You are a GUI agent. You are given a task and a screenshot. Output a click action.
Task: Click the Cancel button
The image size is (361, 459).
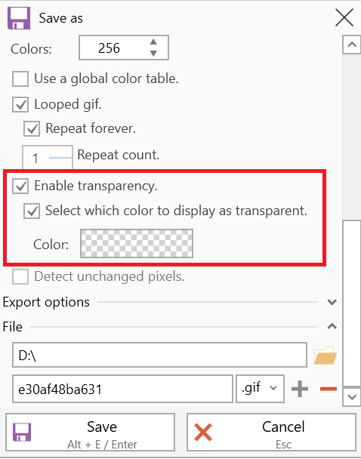(271, 433)
